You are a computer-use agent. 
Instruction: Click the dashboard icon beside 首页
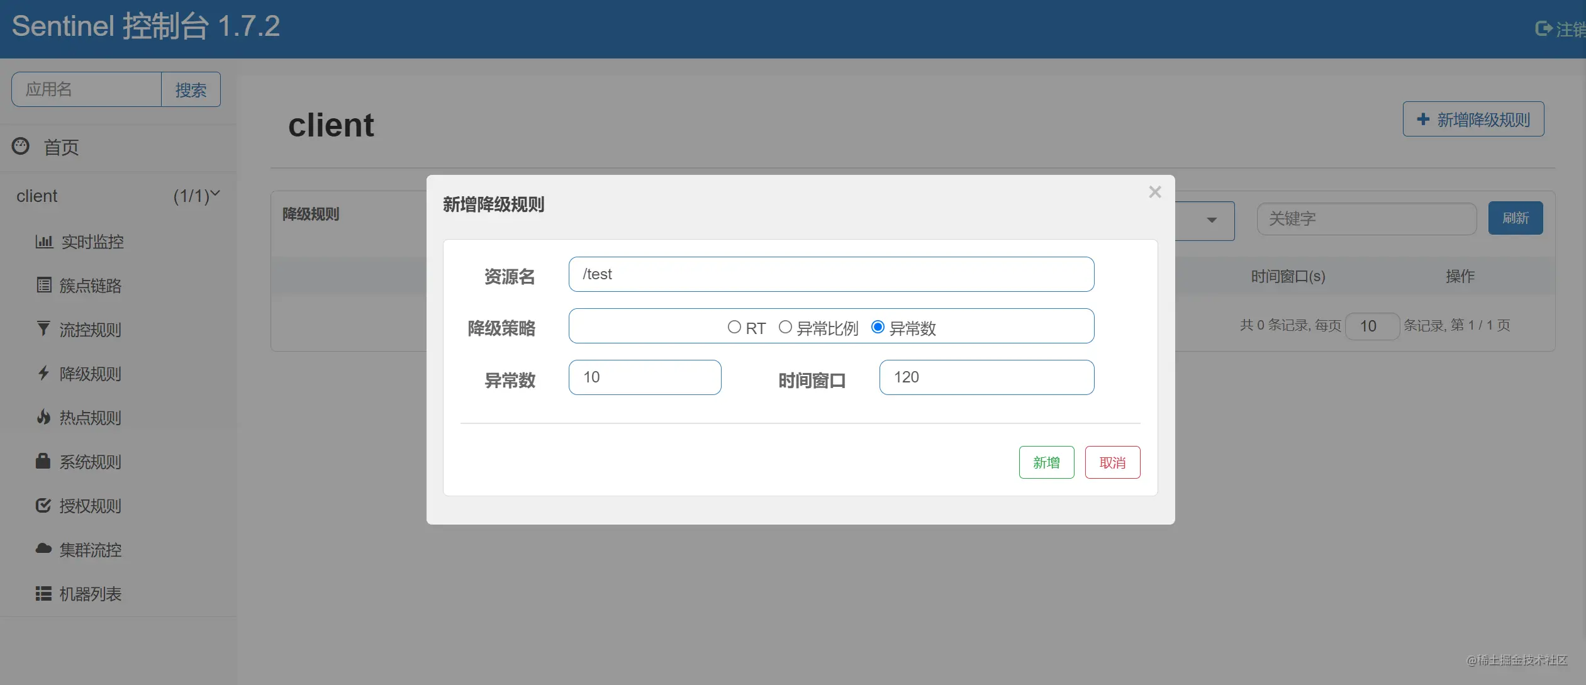20,146
